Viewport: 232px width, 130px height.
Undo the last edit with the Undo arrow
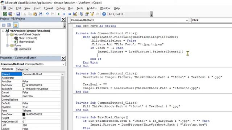[47, 14]
